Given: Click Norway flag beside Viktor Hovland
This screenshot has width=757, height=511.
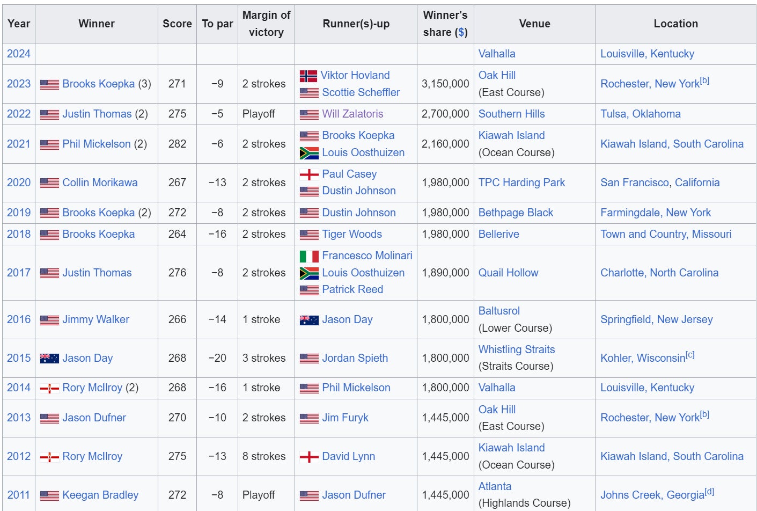Looking at the screenshot, I should coord(308,76).
